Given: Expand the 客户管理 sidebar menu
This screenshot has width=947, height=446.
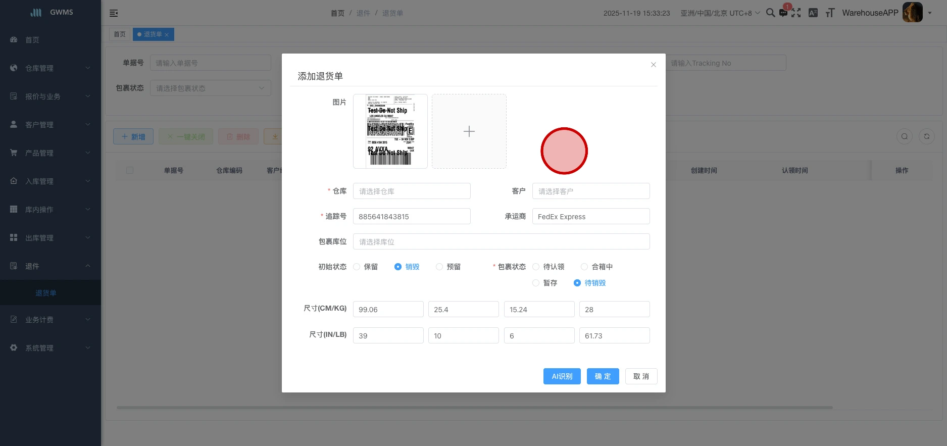Looking at the screenshot, I should (51, 124).
